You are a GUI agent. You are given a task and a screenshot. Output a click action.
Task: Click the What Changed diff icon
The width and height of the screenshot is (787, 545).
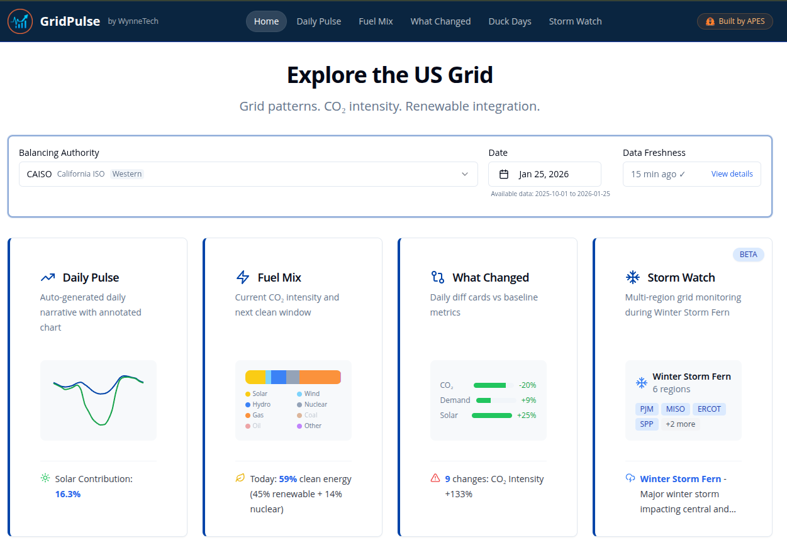437,277
